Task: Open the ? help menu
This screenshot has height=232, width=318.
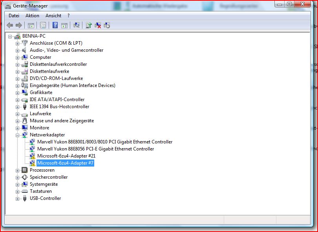Action: [x=69, y=16]
